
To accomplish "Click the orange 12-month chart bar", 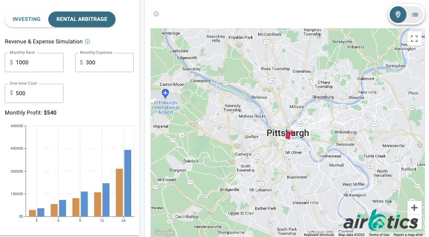I will pos(98,204).
